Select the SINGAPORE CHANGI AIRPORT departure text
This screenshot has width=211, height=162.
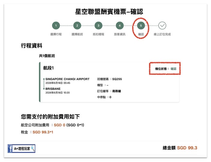coord(67,79)
